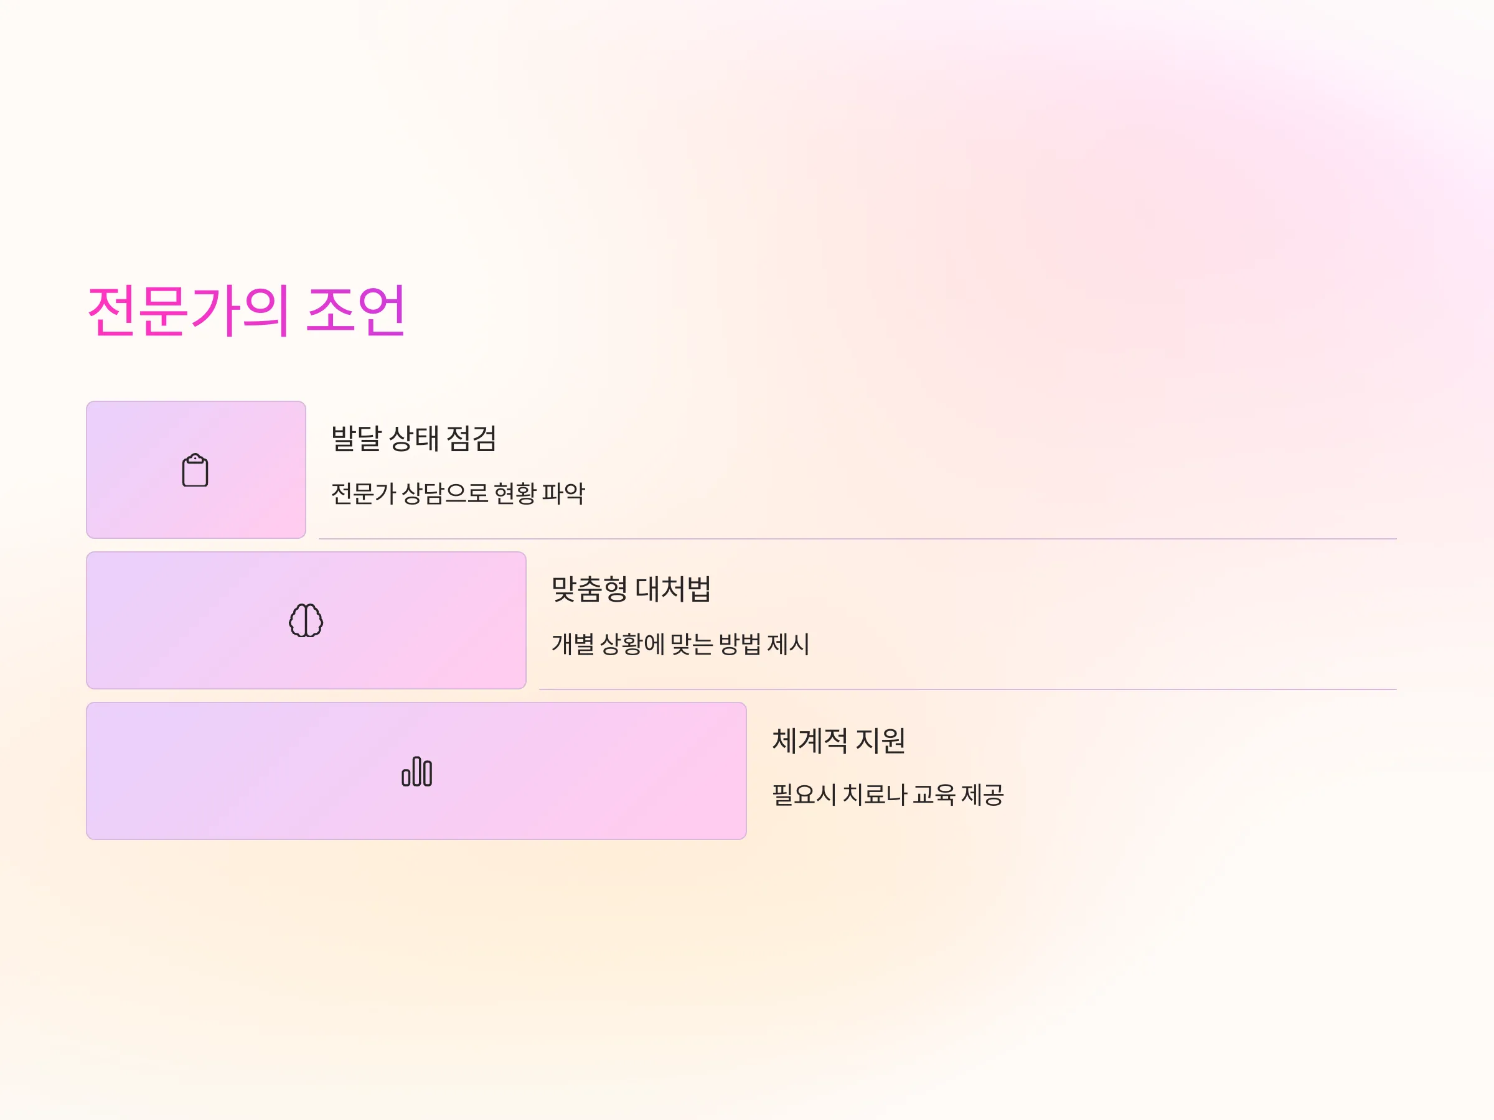
Task: Click the bar chart icon
Action: click(x=416, y=771)
